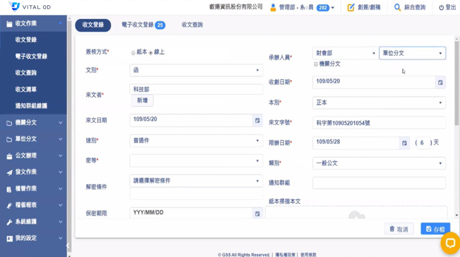Switch to the 收文查詢 tab
The width and height of the screenshot is (460, 257).
point(192,25)
